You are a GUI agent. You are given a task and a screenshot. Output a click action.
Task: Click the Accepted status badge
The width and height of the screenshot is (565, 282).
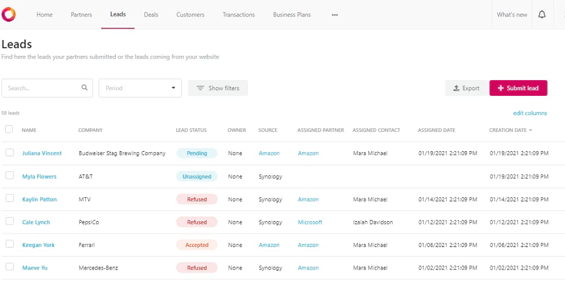click(197, 245)
